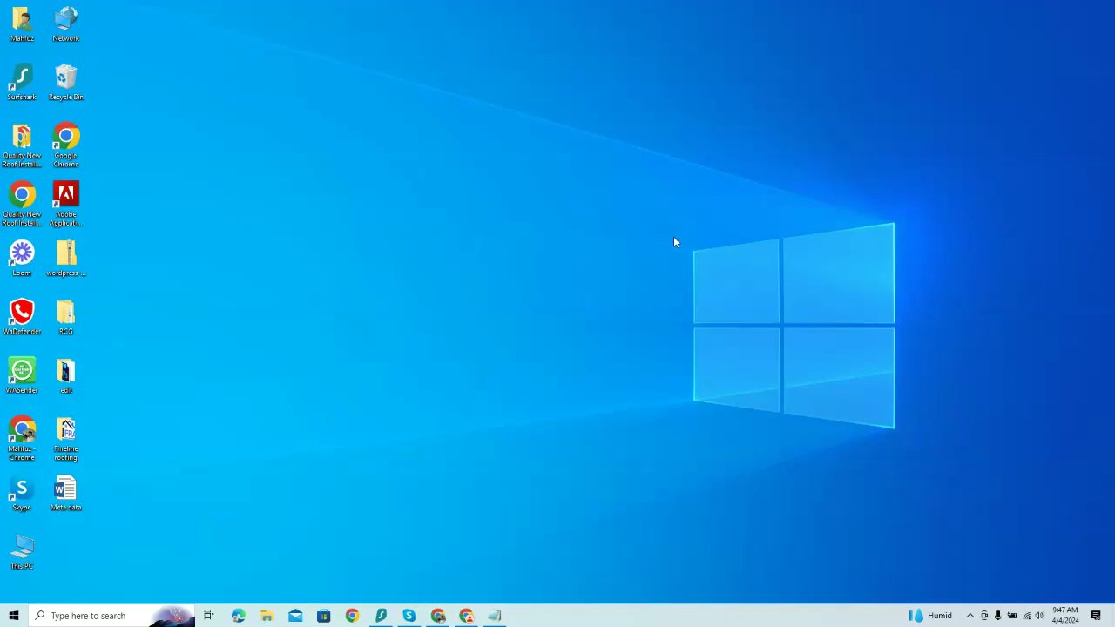Screen dimensions: 1115x627
Task: Select the Surfshark desktop shortcut
Action: pyautogui.click(x=22, y=83)
